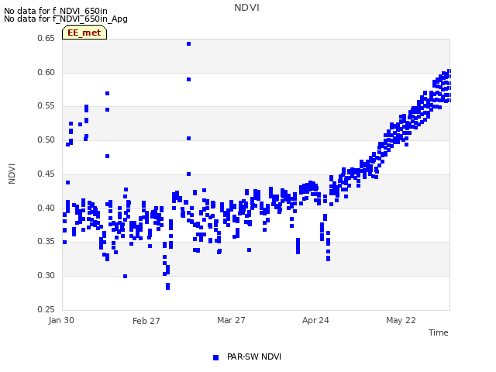
Task: Click the 0.50 y-axis tick label
Action: 46,139
